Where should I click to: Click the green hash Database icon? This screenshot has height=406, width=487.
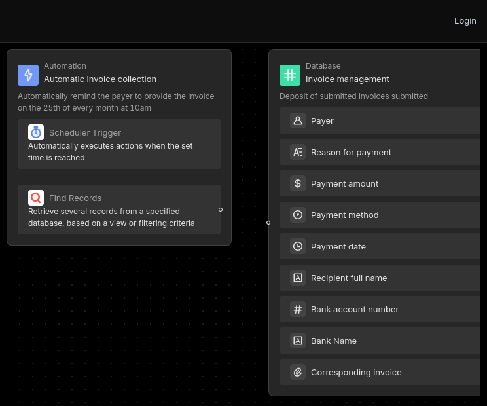pyautogui.click(x=290, y=75)
